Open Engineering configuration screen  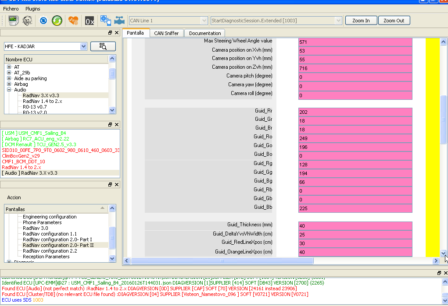pos(50,217)
